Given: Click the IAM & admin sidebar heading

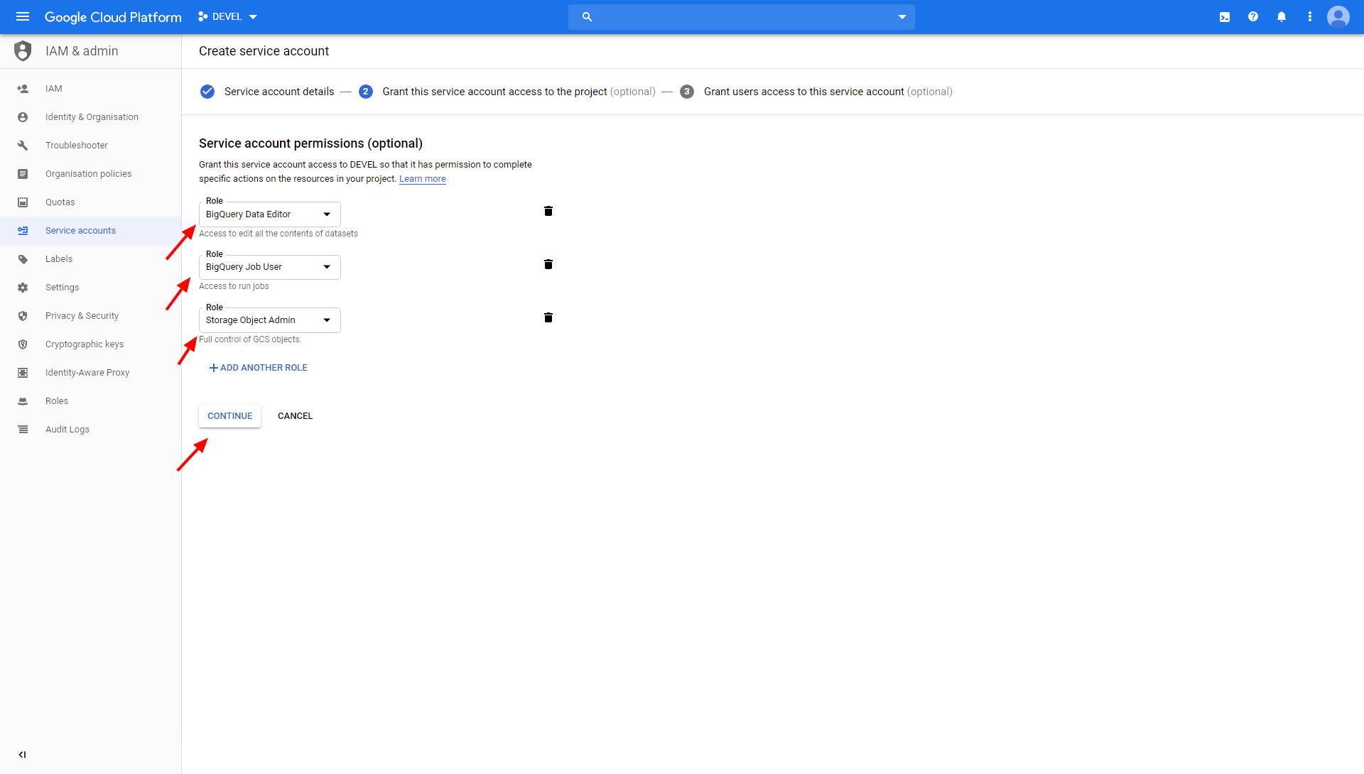Looking at the screenshot, I should tap(82, 51).
